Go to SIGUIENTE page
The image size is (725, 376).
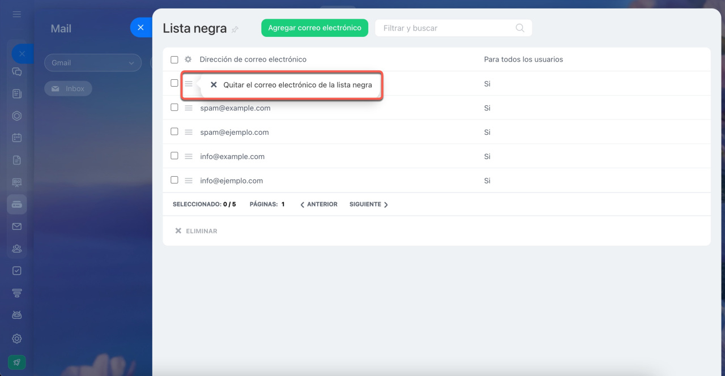(x=369, y=204)
